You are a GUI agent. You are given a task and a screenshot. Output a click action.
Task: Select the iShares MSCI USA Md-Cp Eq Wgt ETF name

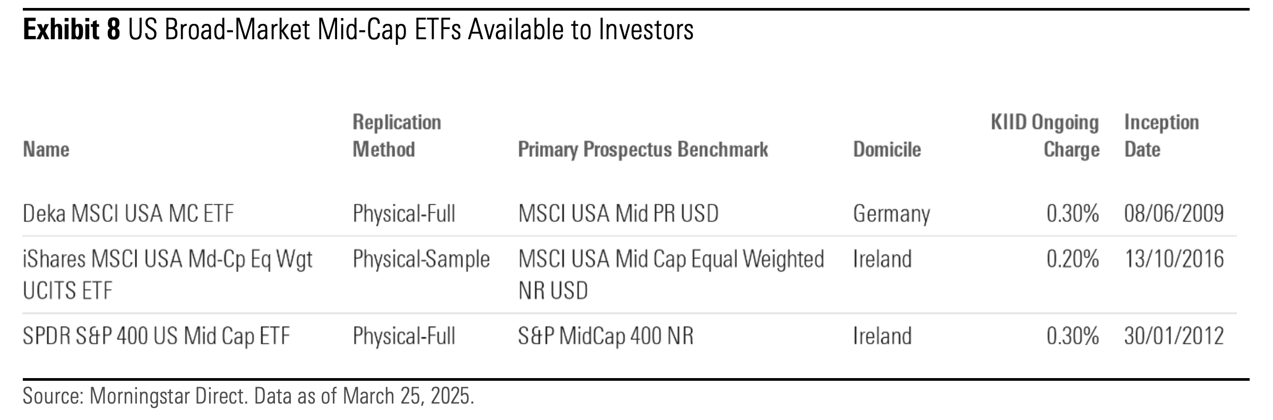click(x=167, y=274)
